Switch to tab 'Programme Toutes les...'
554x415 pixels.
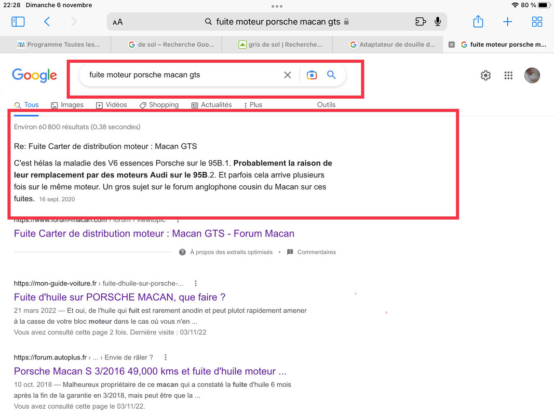point(56,45)
